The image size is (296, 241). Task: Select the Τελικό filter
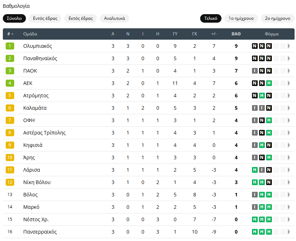(211, 18)
